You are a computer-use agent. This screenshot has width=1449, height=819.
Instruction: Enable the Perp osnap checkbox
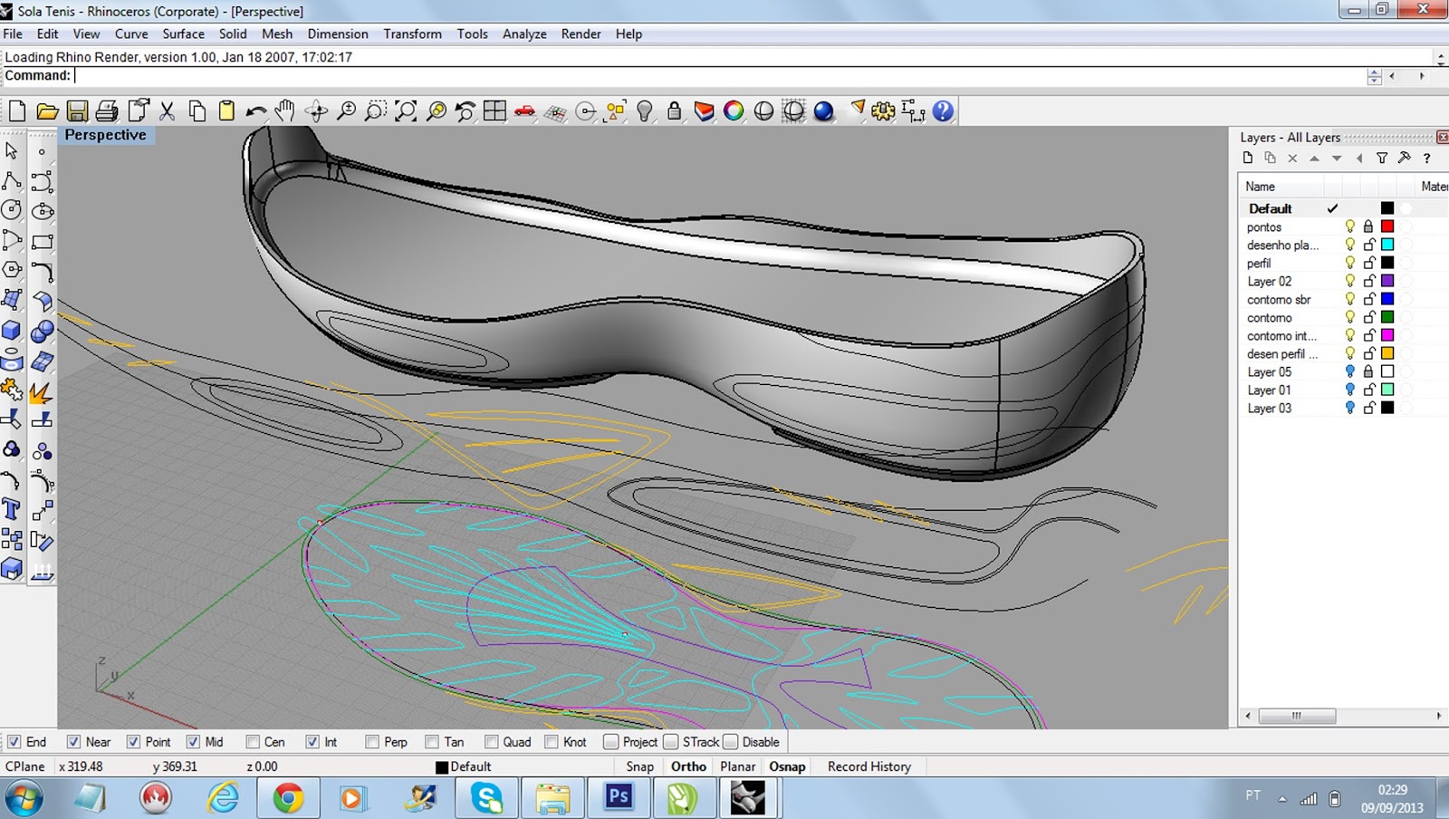[372, 742]
